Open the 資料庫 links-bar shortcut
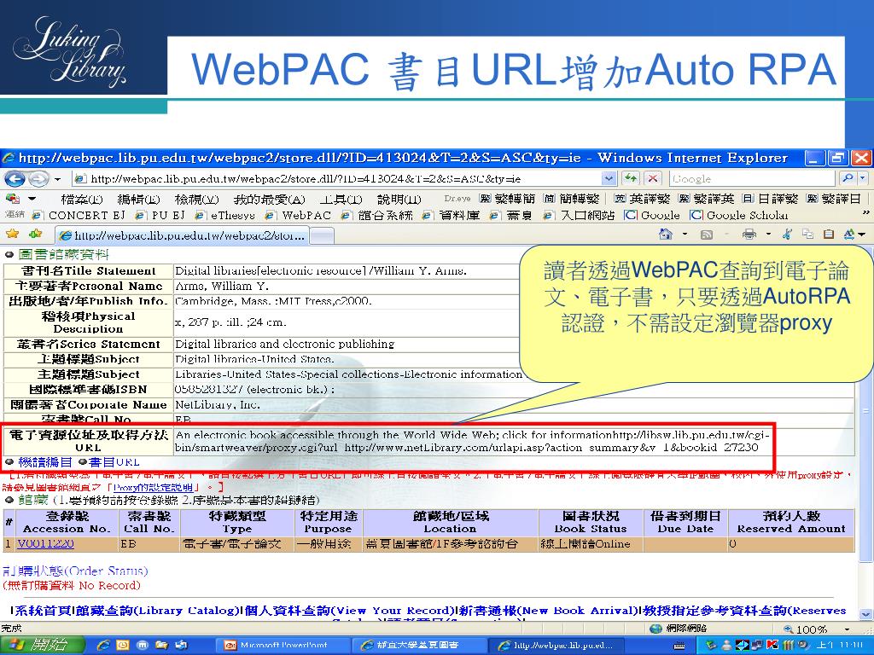874x655 pixels. pyautogui.click(x=451, y=216)
